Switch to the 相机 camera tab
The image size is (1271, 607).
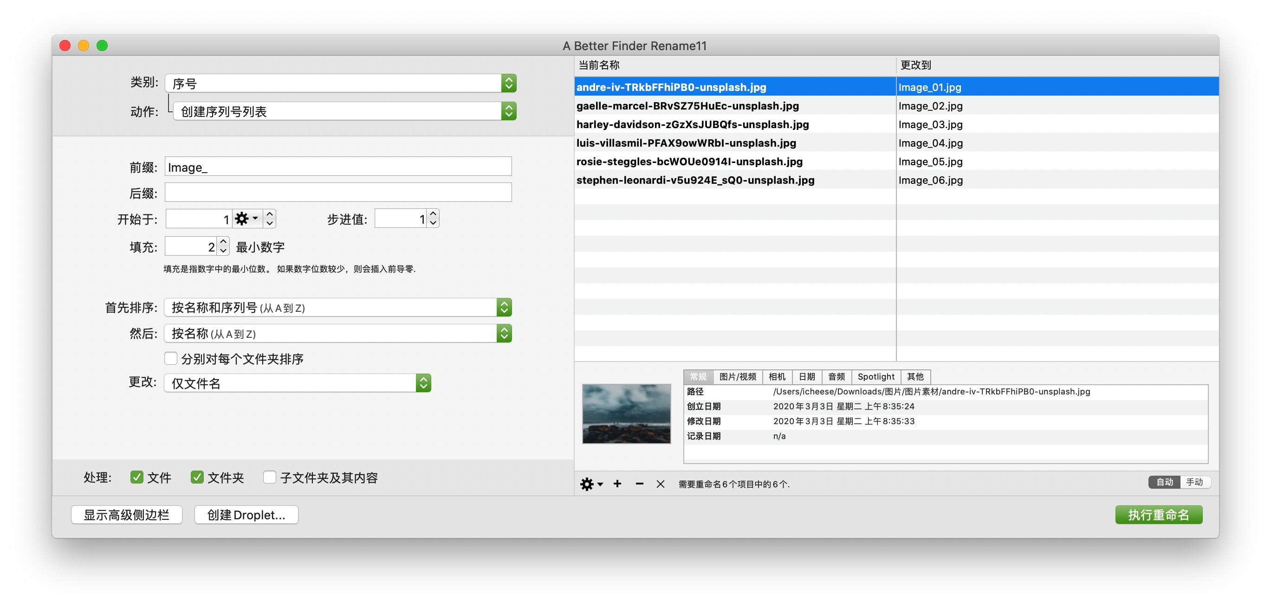tap(777, 377)
